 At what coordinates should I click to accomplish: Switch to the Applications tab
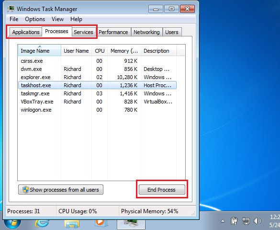pos(26,32)
